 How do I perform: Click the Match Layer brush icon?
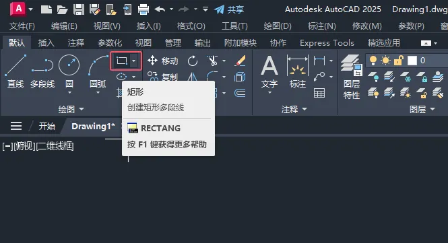click(x=438, y=93)
